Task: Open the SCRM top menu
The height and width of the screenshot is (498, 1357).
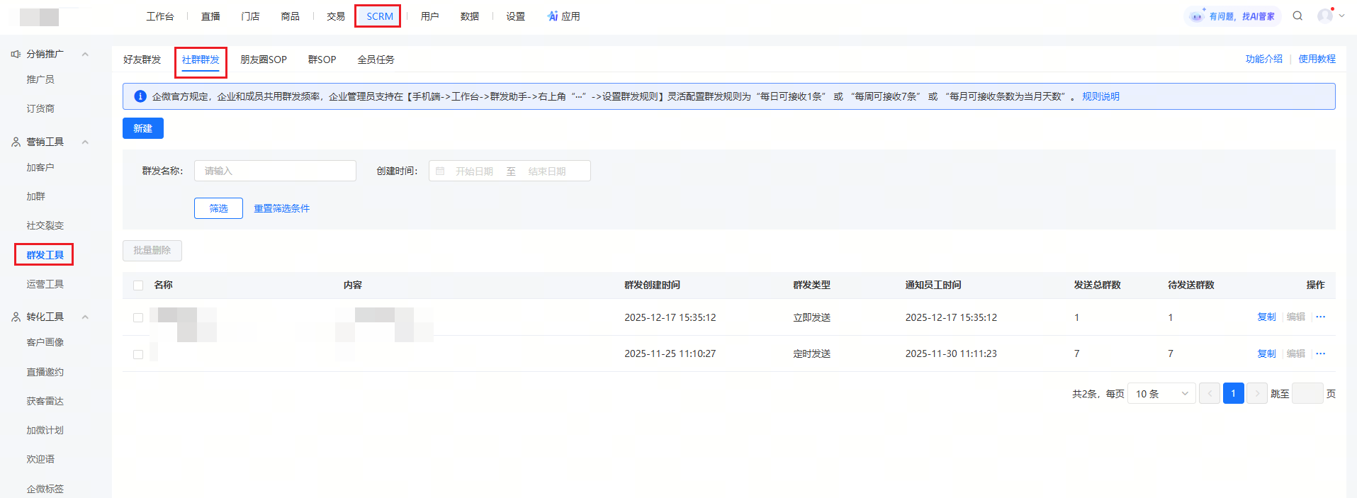Action: (x=379, y=16)
